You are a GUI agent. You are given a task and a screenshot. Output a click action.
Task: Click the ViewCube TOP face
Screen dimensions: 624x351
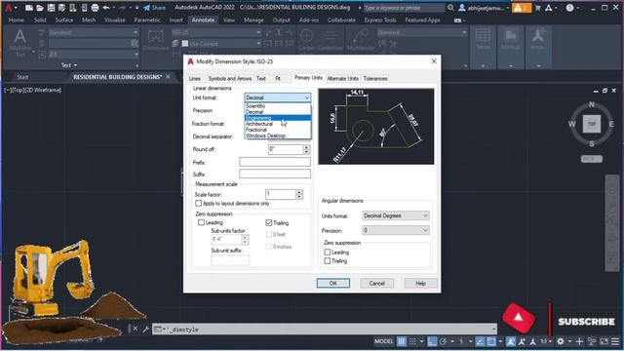592,124
